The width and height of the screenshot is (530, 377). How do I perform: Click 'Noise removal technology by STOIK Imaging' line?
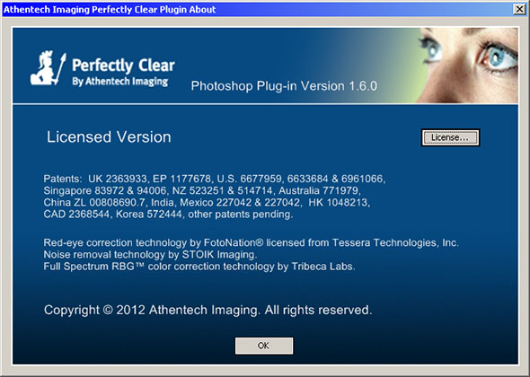click(x=150, y=254)
